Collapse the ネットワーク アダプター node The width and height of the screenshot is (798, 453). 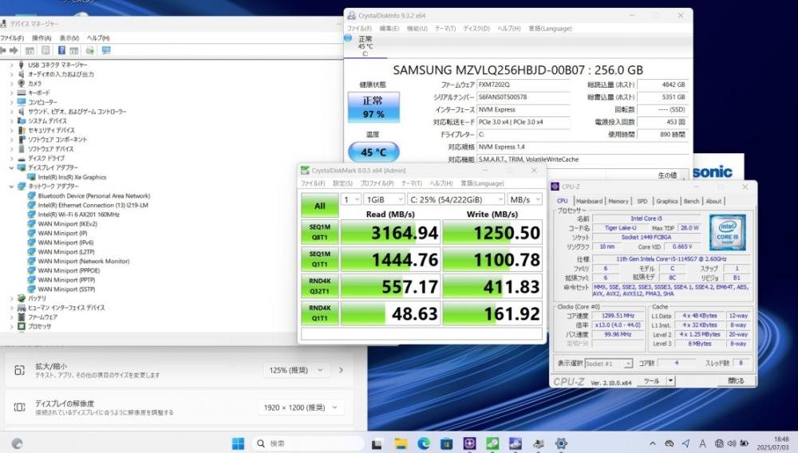[x=12, y=187]
